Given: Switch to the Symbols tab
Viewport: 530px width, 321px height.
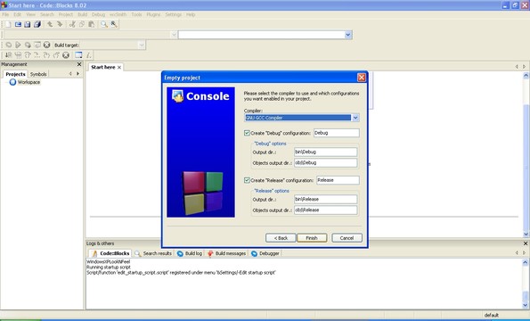Looking at the screenshot, I should pyautogui.click(x=38, y=74).
